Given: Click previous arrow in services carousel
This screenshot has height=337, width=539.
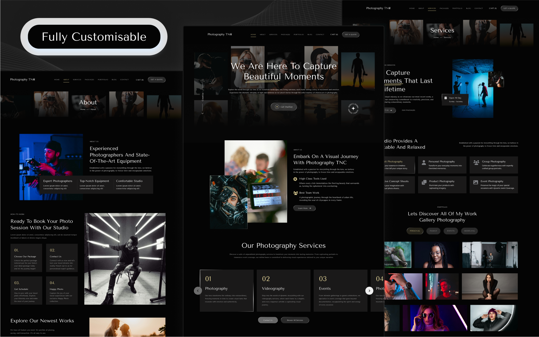Looking at the screenshot, I should coord(198,291).
